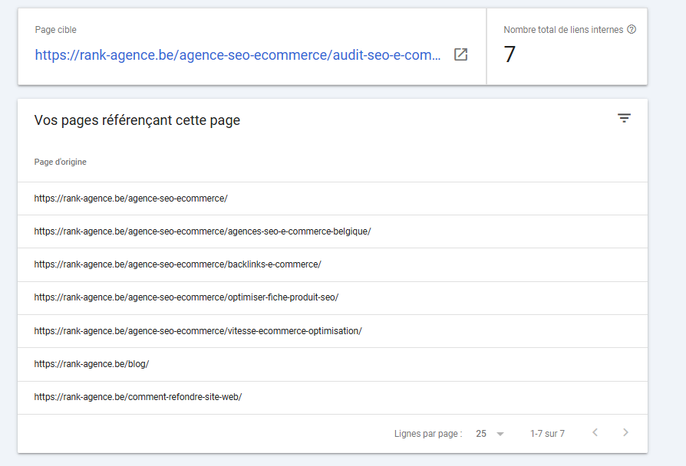Click help icon beside total internal links

point(632,30)
